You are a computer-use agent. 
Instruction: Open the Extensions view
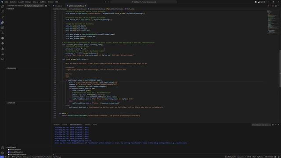click(x=3, y=28)
